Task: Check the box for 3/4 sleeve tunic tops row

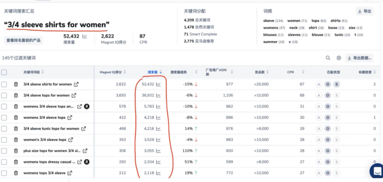Action: pyautogui.click(x=4, y=128)
